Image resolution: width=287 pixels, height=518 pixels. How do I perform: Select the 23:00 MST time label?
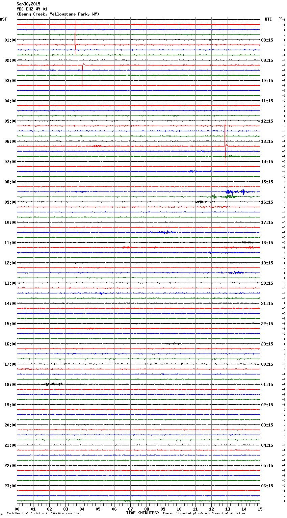click(x=10, y=486)
